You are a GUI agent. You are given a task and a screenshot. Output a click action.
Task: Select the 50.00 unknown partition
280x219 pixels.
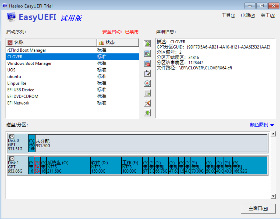click(211, 166)
